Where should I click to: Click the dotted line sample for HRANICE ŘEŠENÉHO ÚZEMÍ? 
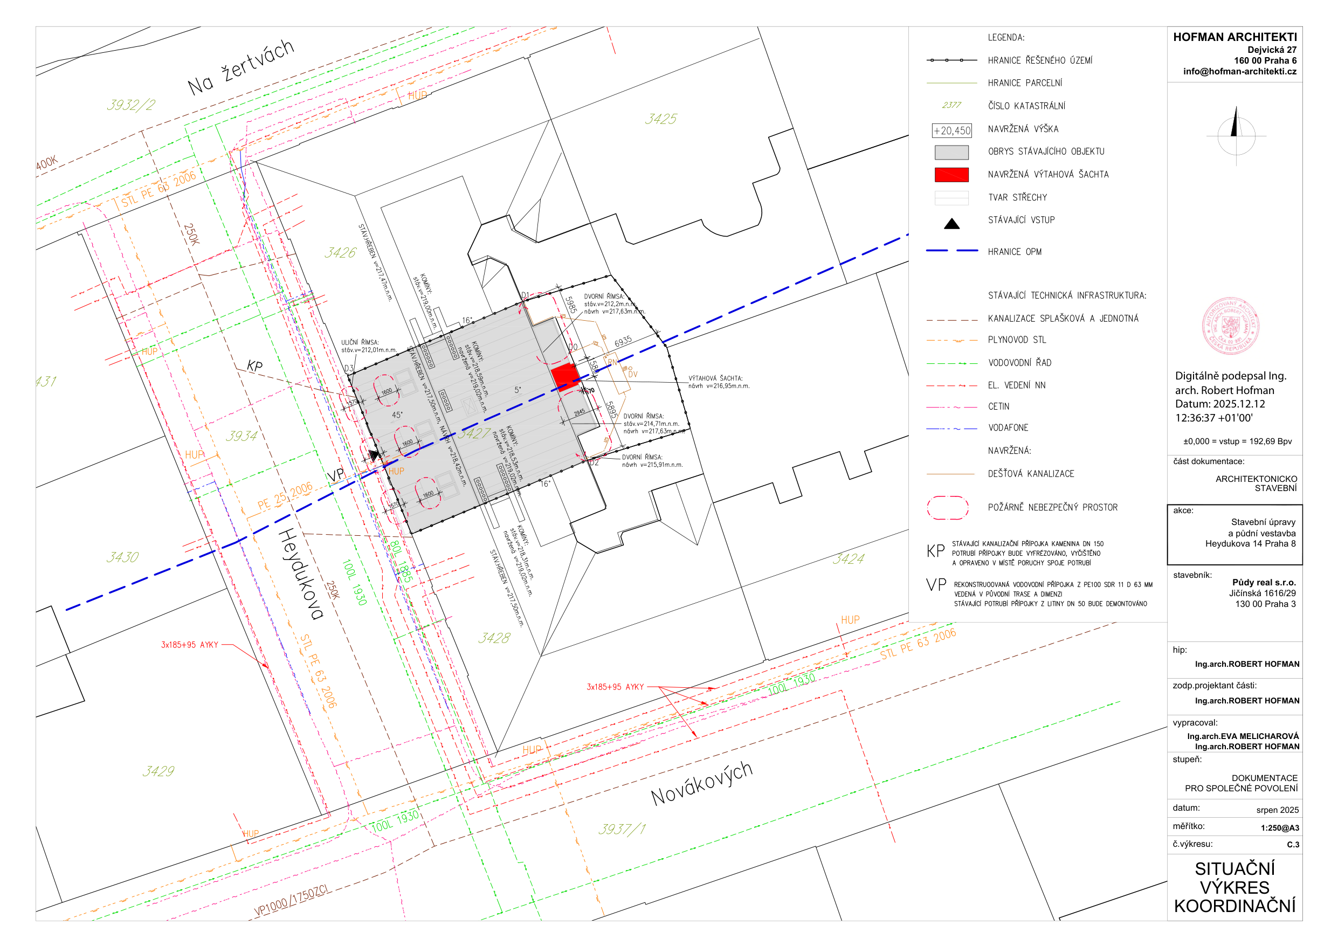951,60
